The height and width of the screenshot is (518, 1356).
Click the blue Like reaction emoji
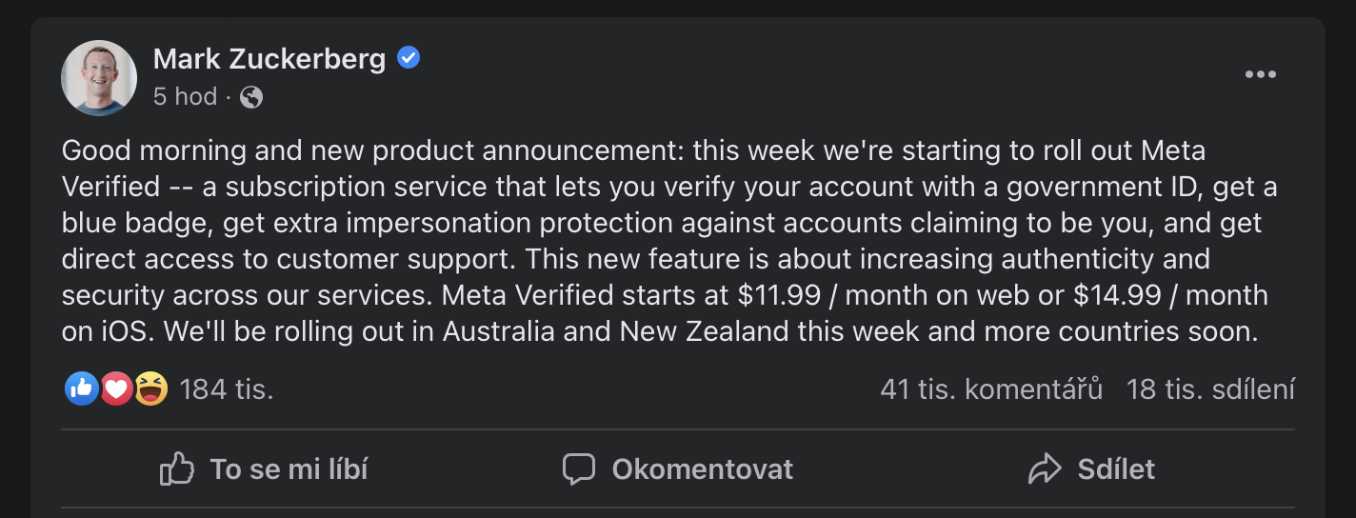(x=82, y=388)
